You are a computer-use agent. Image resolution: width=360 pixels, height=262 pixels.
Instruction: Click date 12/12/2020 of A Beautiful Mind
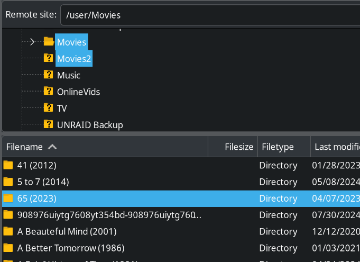point(336,232)
